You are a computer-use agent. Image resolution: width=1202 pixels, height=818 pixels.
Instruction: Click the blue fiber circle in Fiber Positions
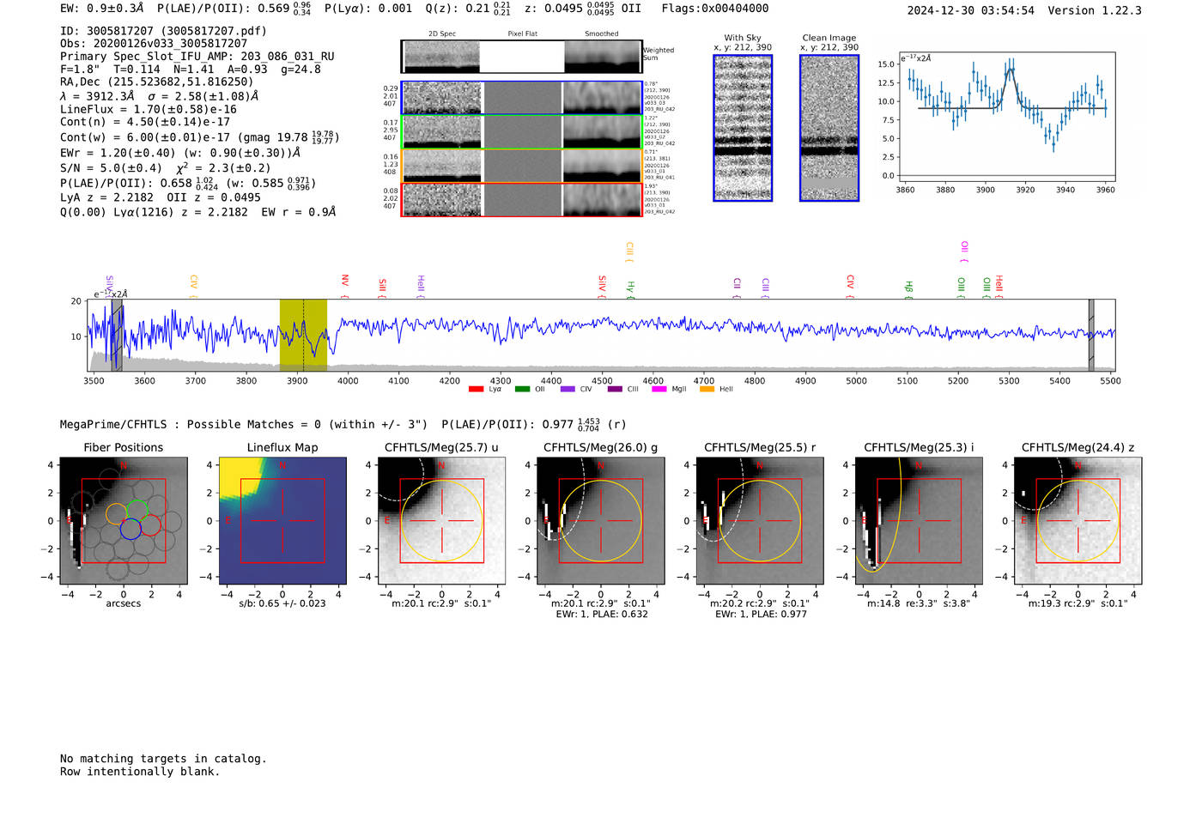tap(131, 529)
